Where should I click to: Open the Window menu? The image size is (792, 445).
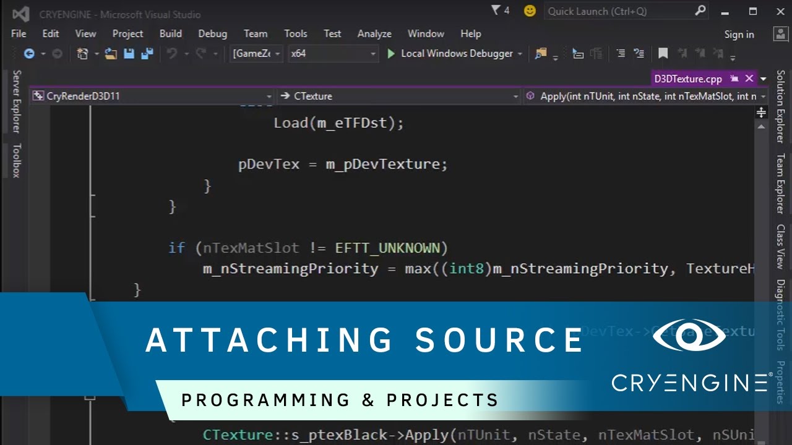click(426, 34)
